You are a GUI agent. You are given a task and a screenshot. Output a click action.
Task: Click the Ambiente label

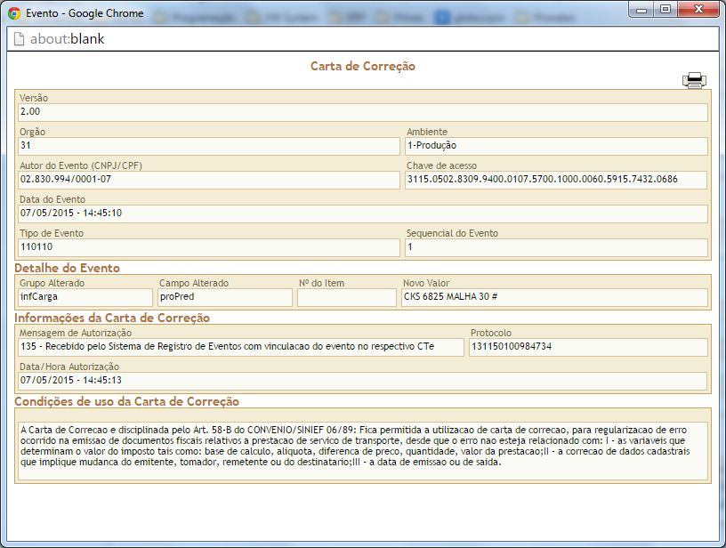pos(427,132)
